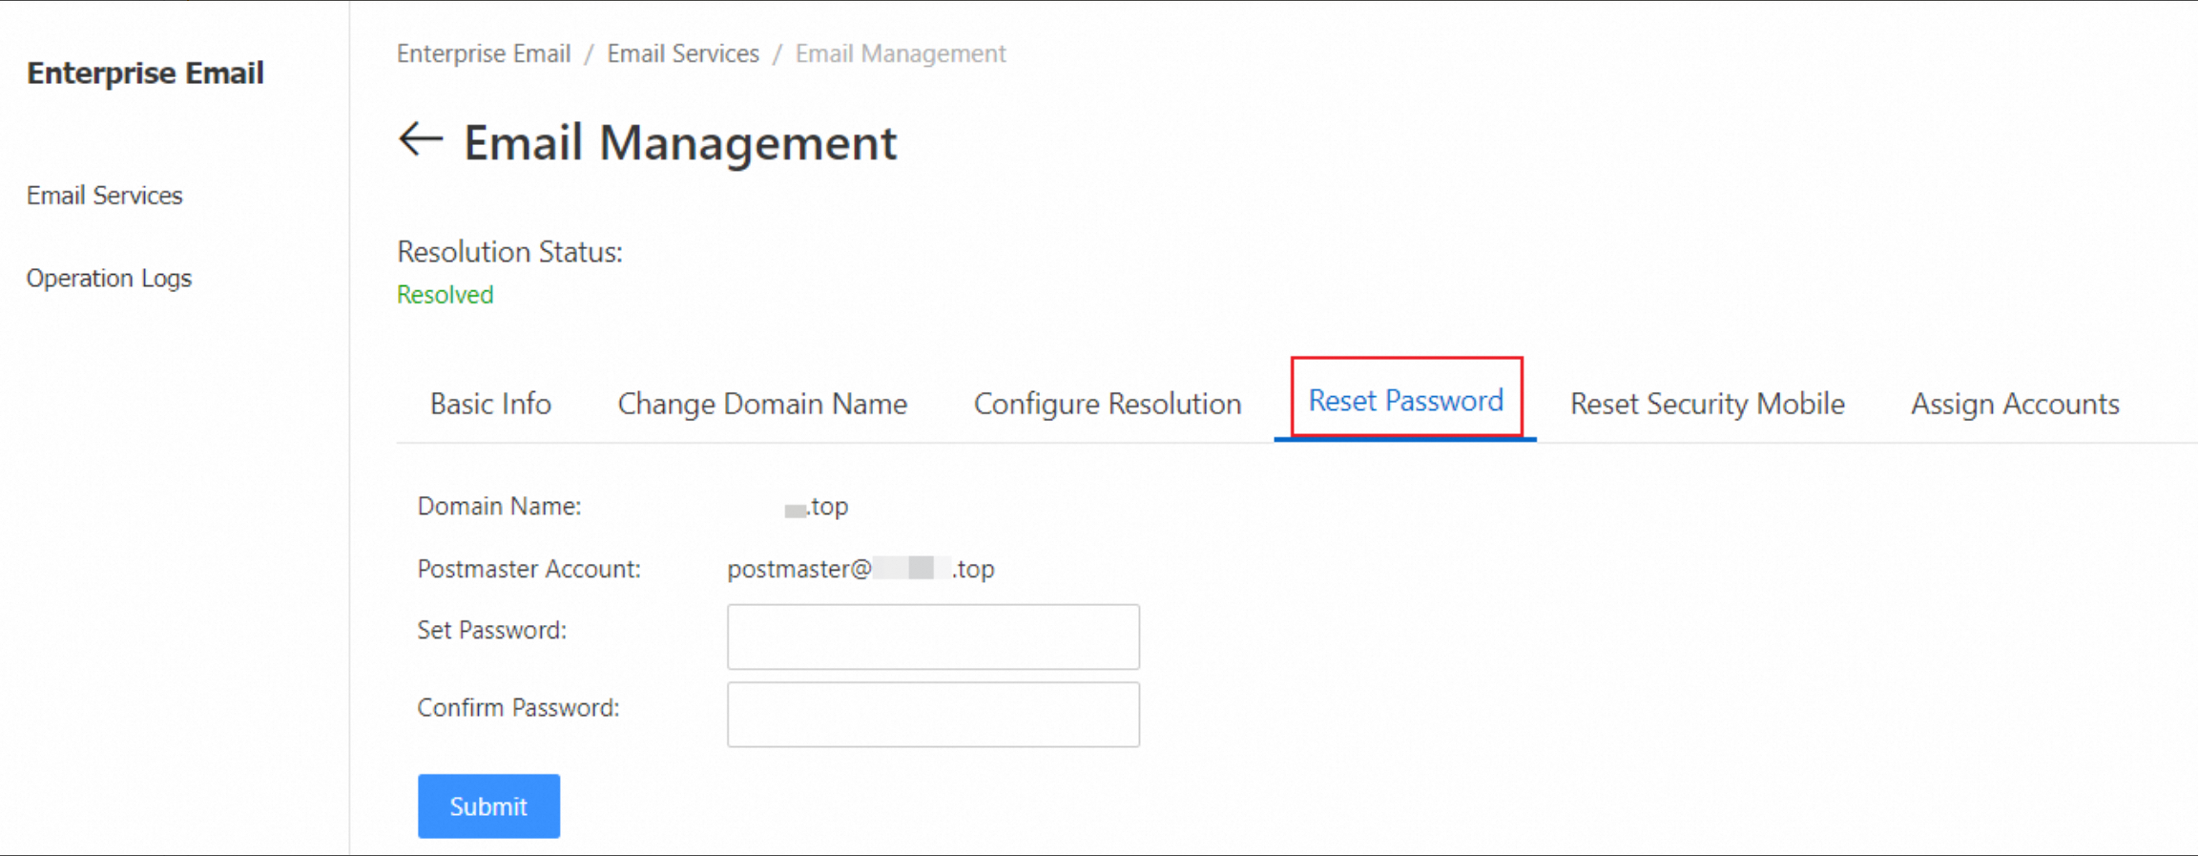Screen dimensions: 2198x856
Task: Click the Postmaster Account label
Action: click(529, 569)
